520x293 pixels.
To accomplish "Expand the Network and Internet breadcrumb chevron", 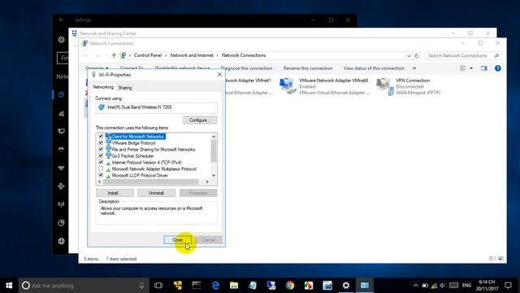I will tap(217, 55).
